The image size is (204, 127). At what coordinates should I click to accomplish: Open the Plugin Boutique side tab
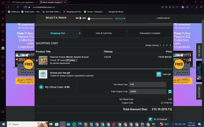[199, 71]
